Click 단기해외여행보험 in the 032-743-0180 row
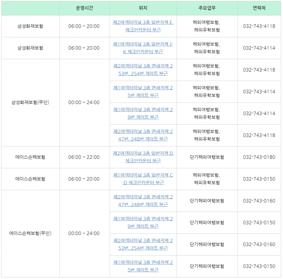Image resolution: width=283 pixels, height=279 pixels. [207, 157]
